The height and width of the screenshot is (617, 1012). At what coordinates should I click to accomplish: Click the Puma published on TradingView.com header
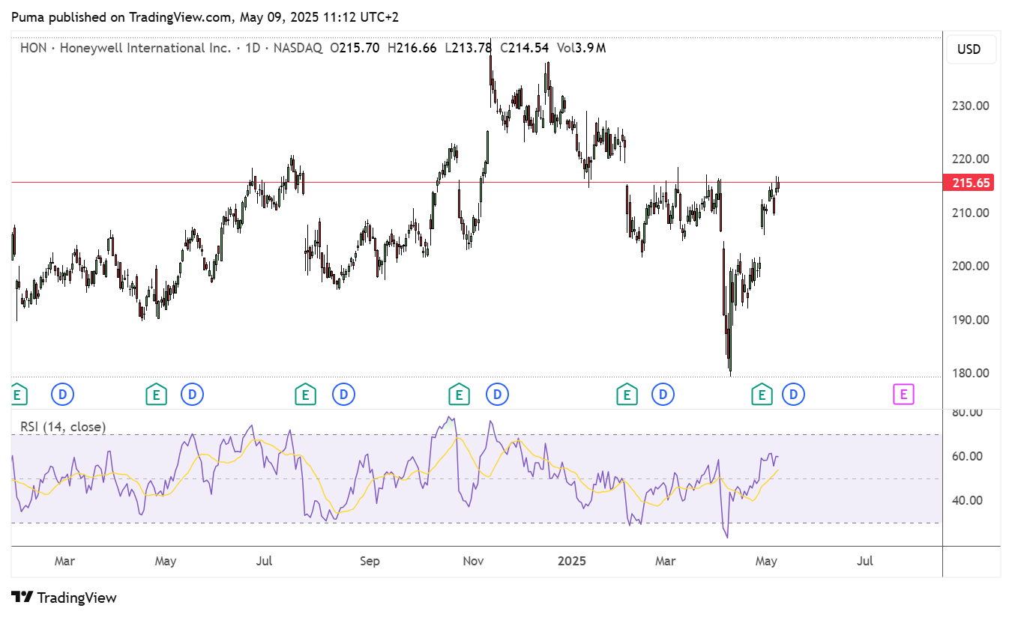(x=205, y=16)
